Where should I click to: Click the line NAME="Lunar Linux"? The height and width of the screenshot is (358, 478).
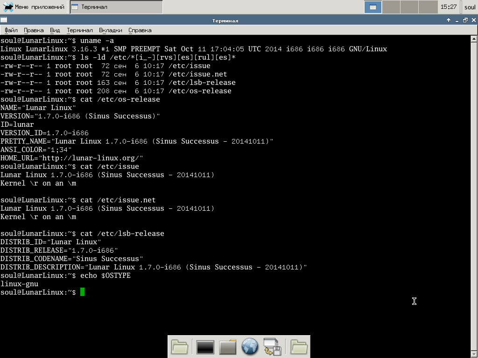click(38, 108)
